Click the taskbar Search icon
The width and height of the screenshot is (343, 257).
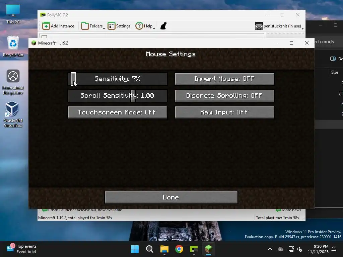tap(150, 249)
